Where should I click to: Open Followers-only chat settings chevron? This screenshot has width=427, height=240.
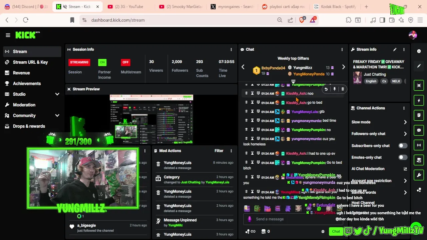pos(405,134)
